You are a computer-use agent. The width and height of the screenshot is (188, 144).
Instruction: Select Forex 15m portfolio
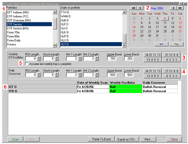coord(29,32)
